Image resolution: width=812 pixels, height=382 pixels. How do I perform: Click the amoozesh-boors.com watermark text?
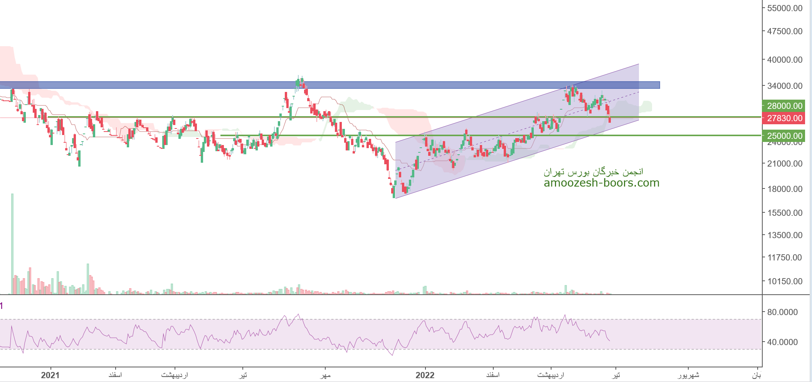coord(601,183)
